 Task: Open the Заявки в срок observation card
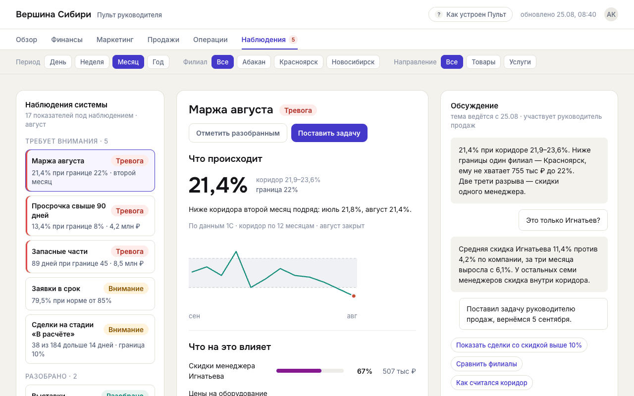pyautogui.click(x=90, y=294)
